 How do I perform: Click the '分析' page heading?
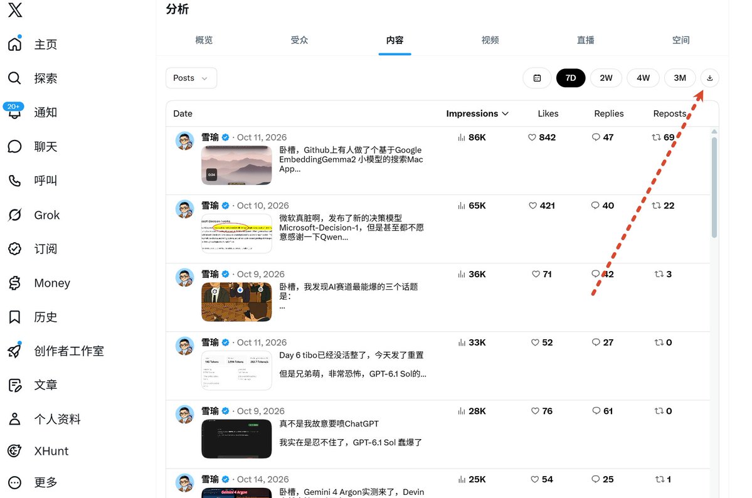177,9
